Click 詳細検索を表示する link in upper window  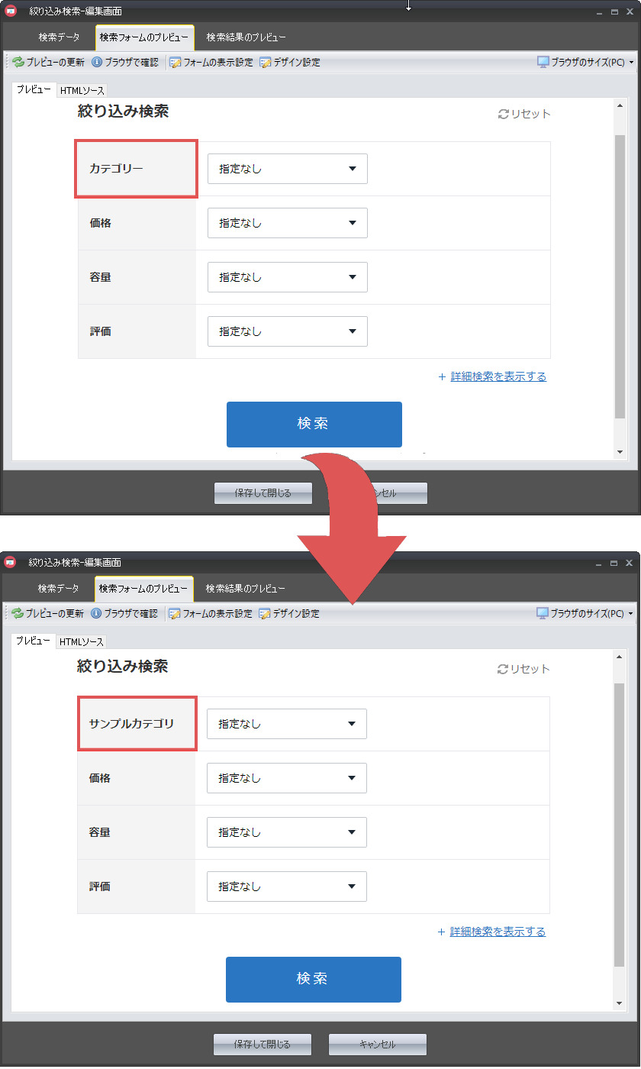click(x=498, y=376)
